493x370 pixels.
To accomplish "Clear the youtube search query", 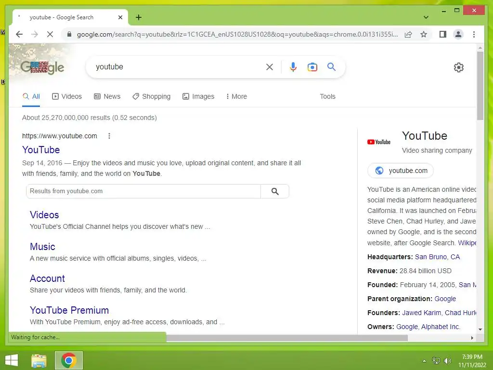I will [270, 66].
